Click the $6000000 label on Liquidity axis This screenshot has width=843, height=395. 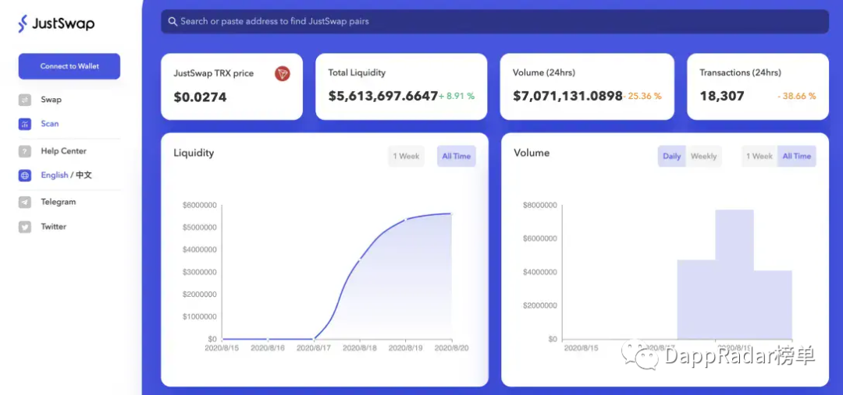pyautogui.click(x=200, y=205)
